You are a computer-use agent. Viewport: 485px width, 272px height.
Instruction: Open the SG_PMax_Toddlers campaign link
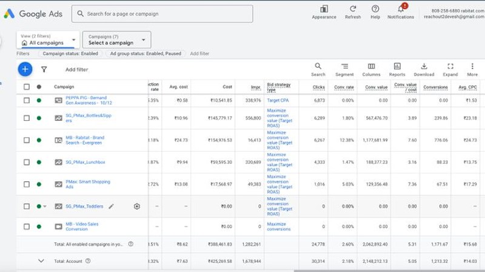click(x=84, y=206)
